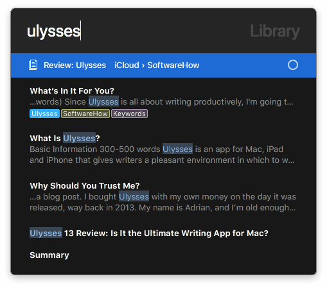
Task: Click the iCloud path segment
Action: (x=127, y=65)
